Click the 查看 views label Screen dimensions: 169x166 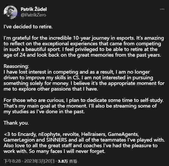pyautogui.click(x=73, y=161)
